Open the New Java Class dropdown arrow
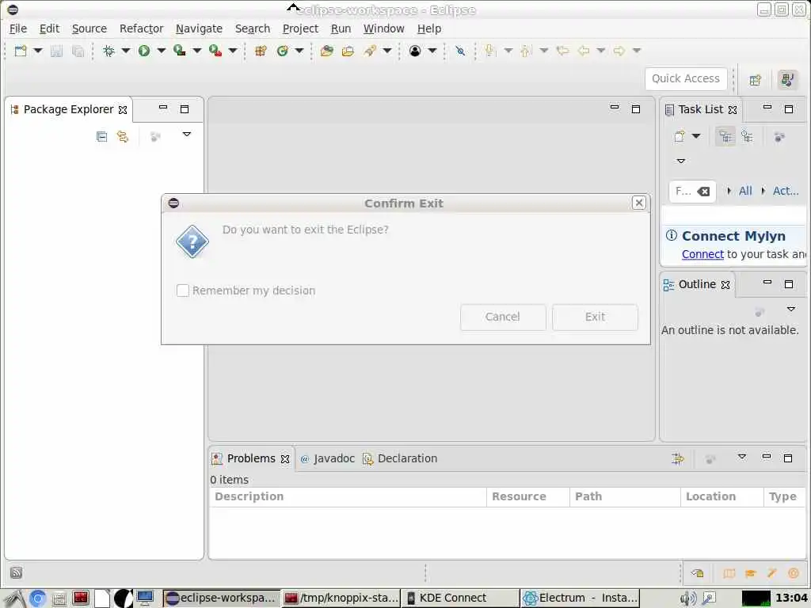 tap(299, 51)
